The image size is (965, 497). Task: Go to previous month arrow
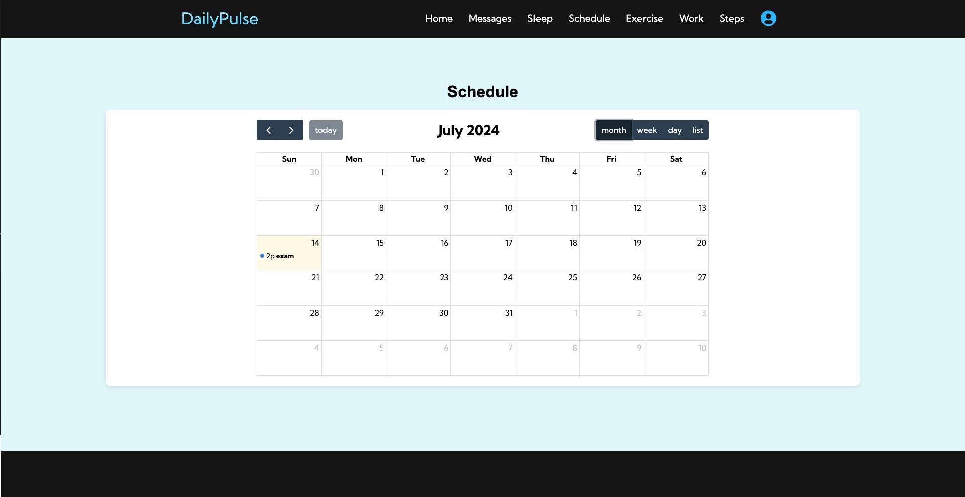click(x=269, y=130)
